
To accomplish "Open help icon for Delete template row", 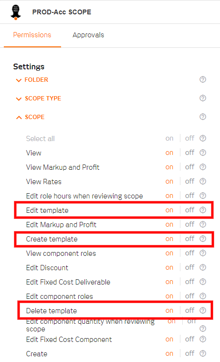I will point(203,310).
